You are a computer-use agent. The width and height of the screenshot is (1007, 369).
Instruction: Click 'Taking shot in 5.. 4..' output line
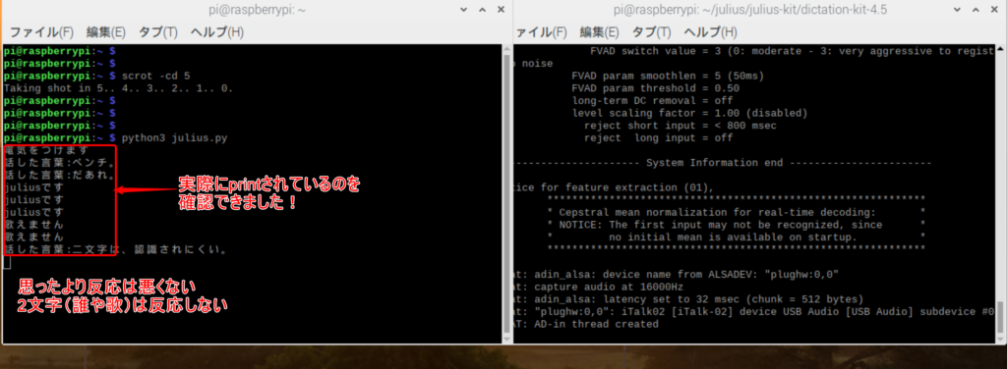click(118, 88)
